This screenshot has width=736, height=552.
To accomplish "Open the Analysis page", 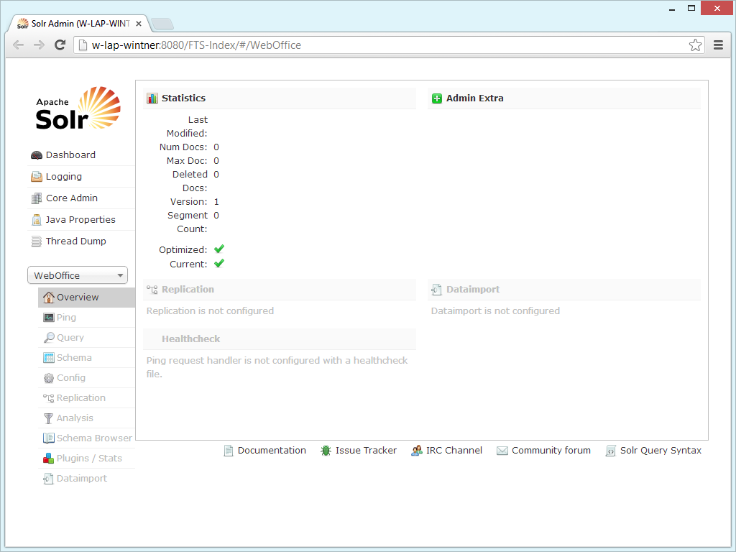I will coord(47,418).
